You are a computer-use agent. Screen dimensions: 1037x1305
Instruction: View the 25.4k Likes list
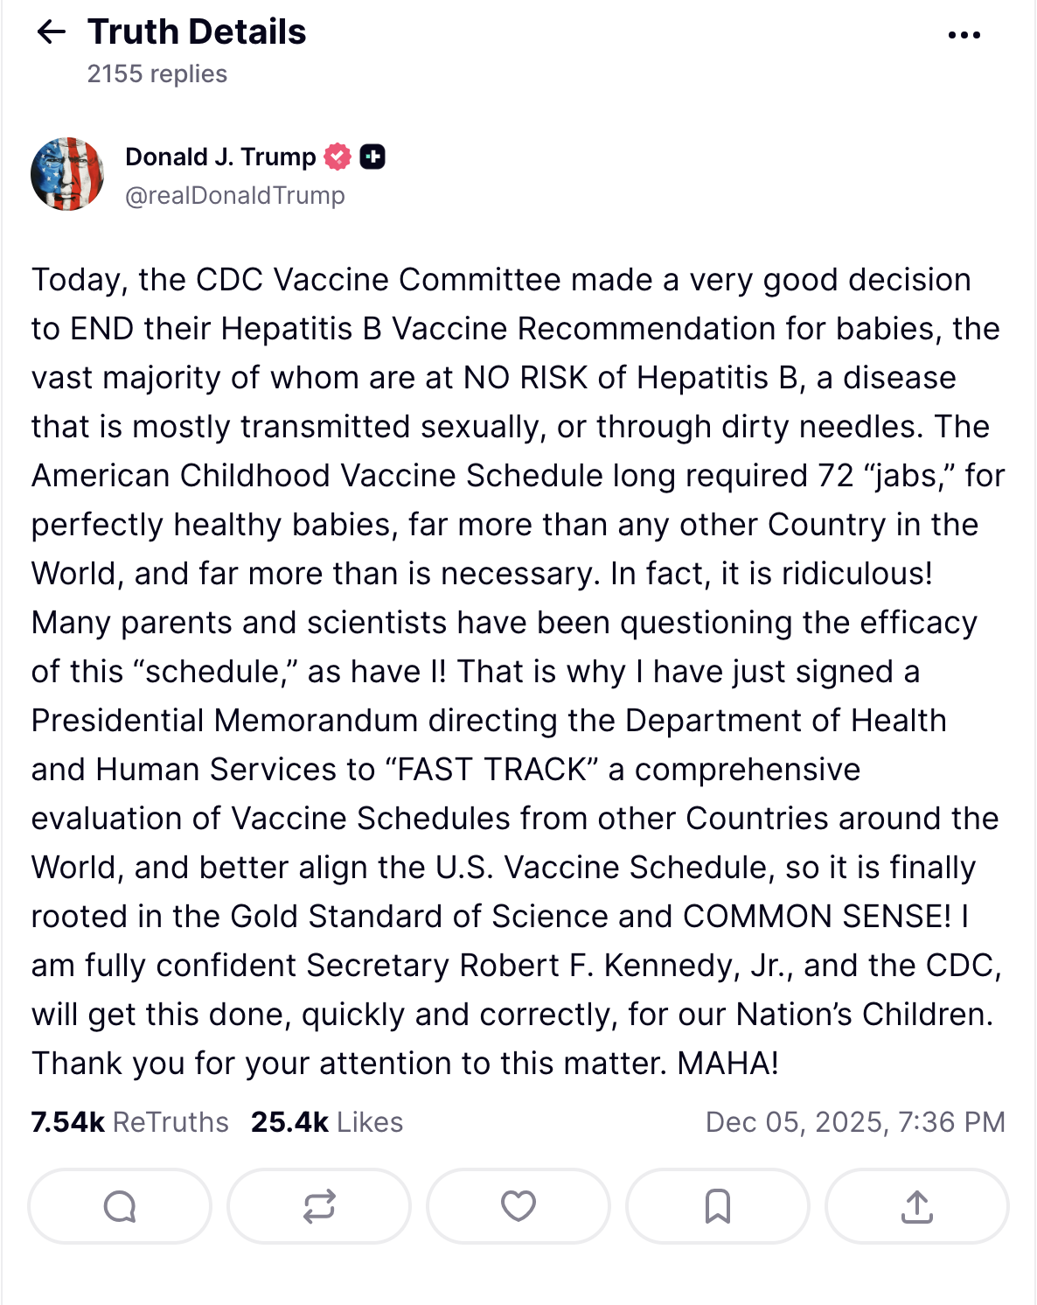coord(327,1122)
